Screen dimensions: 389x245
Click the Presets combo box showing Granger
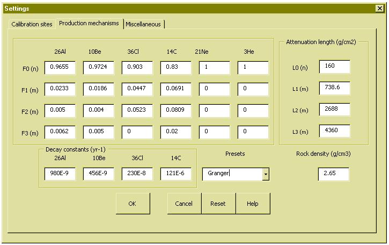[x=232, y=174]
